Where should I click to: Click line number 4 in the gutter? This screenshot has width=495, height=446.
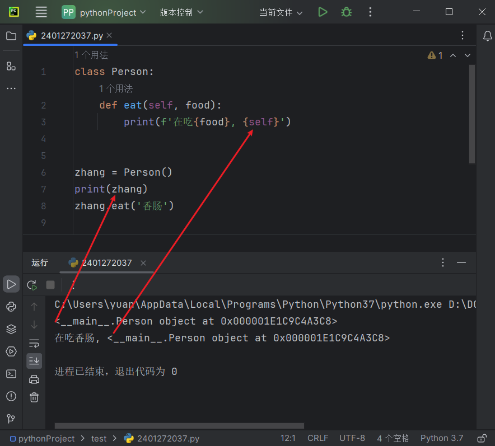44,139
